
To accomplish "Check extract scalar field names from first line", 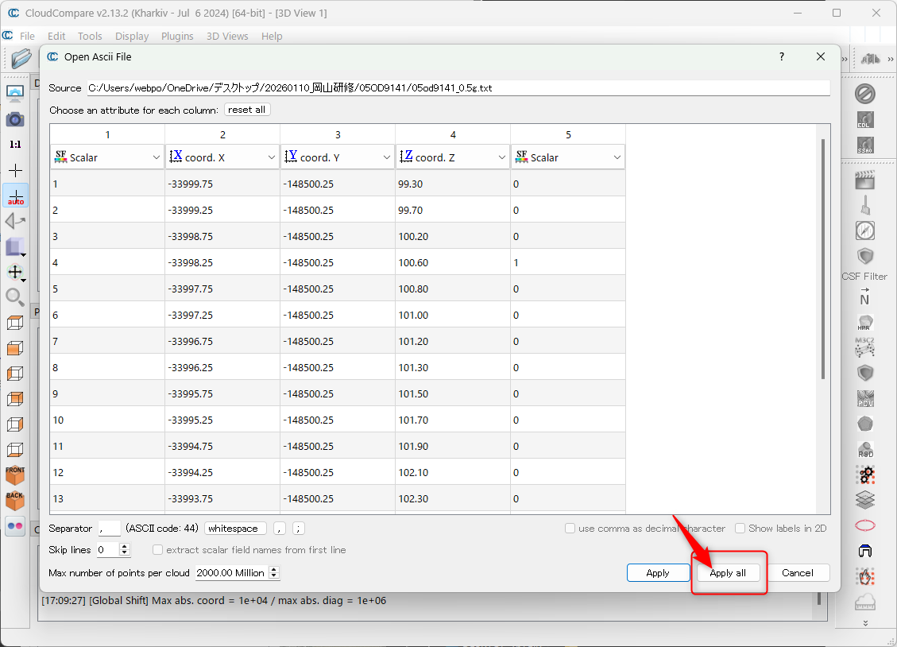I will point(158,550).
